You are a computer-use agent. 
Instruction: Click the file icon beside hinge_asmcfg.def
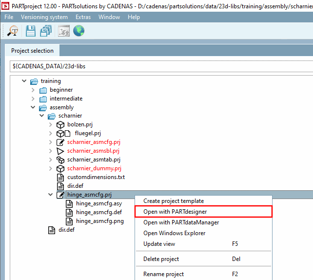coord(69,213)
